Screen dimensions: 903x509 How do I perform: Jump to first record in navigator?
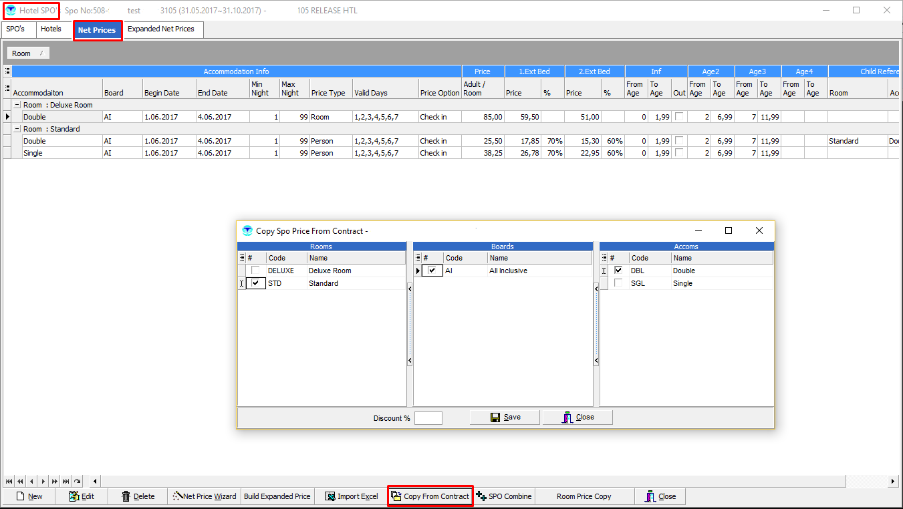(x=9, y=481)
